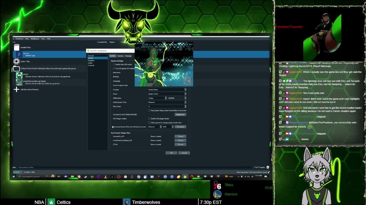The image size is (366, 205).
Task: Click the taskbar clock showing 11:11 AM
Action: click(x=258, y=176)
